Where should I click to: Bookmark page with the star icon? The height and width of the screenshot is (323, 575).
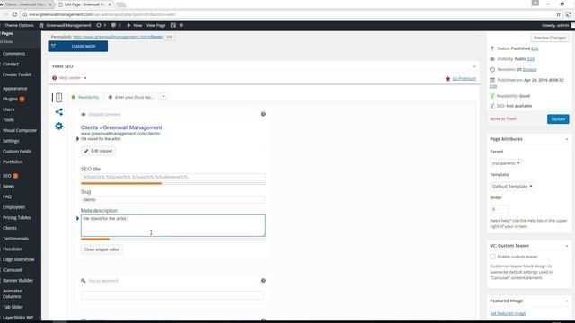point(558,14)
